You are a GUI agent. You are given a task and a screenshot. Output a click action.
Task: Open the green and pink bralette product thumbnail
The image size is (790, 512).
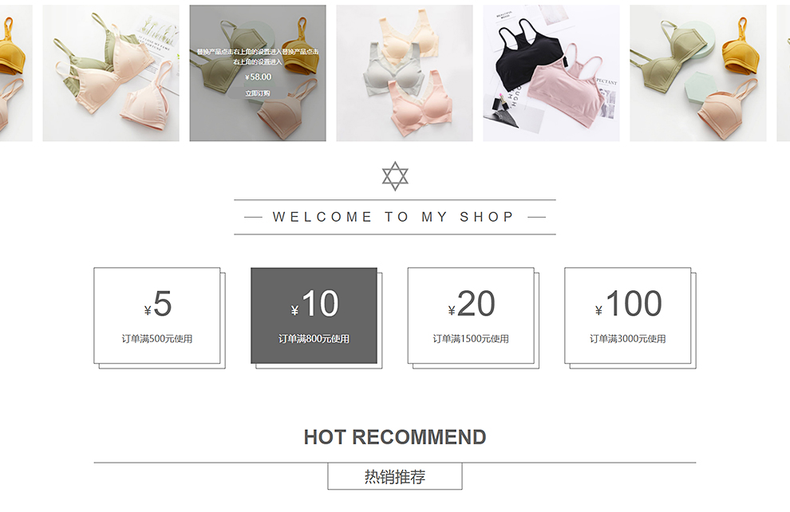[x=111, y=73]
